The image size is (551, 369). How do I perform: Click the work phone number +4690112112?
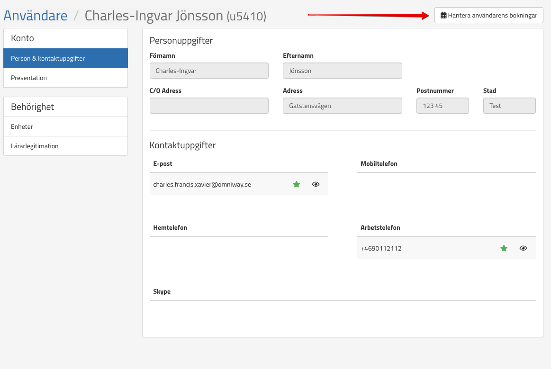(x=381, y=248)
